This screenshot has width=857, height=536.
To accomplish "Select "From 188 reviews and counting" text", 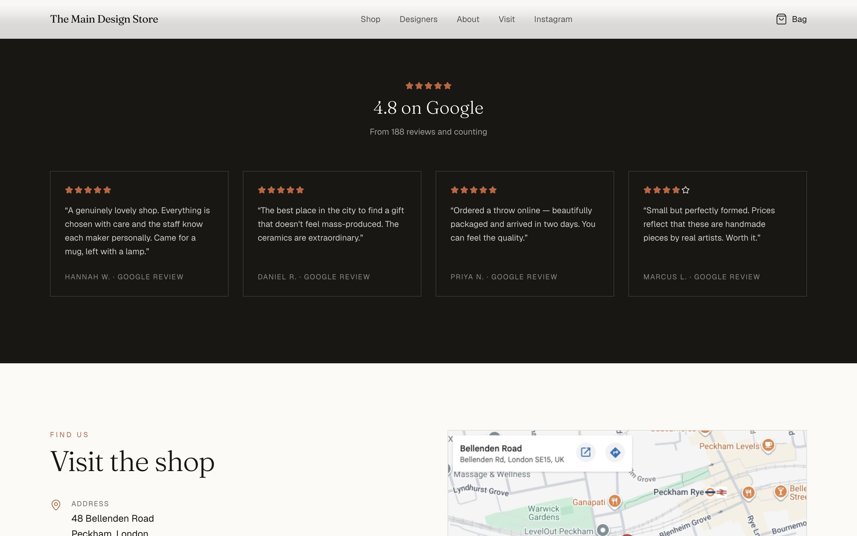I will coord(428,132).
